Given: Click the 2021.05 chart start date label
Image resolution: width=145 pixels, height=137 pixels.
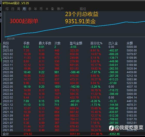Looking at the screenshot, I should [x=11, y=39].
